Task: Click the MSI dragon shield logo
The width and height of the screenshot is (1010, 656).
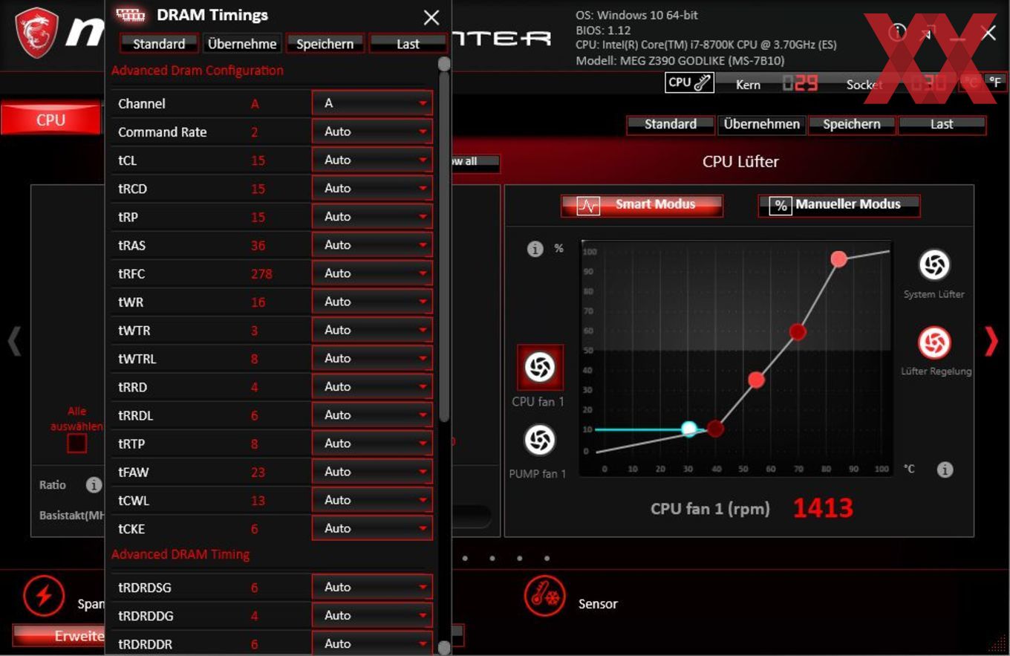Action: coord(36,34)
